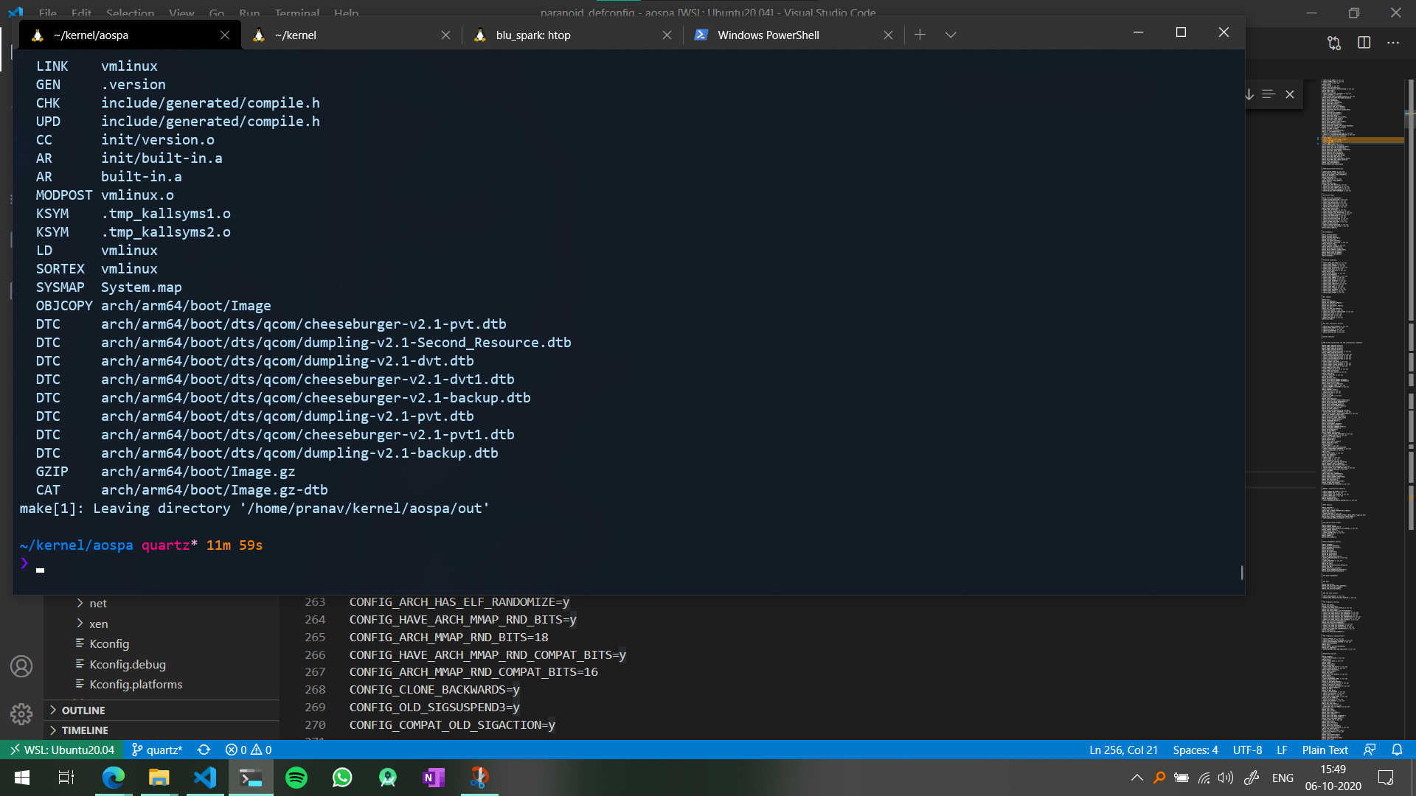Expand the OUTLINE section
Viewport: 1416px width, 796px height.
point(162,711)
